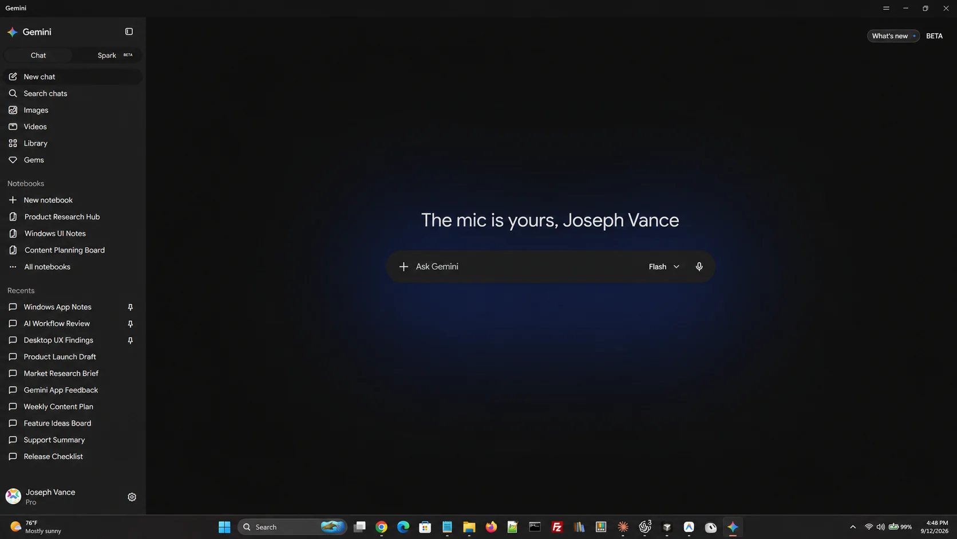
Task: Click the battery 99% indicator
Action: point(900,527)
